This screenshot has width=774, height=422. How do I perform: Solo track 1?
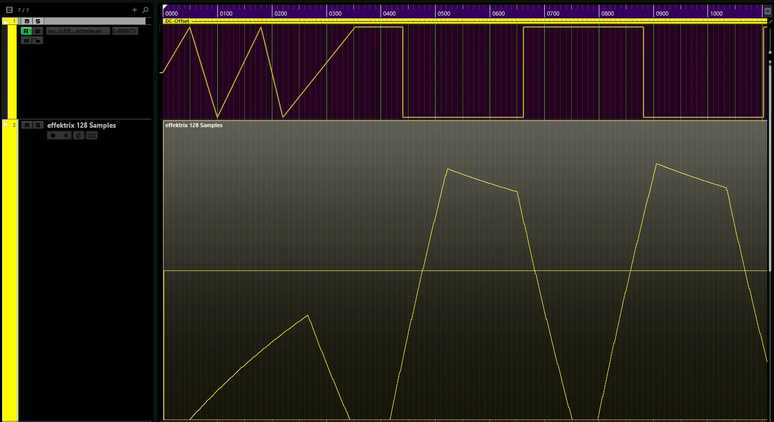[37, 21]
